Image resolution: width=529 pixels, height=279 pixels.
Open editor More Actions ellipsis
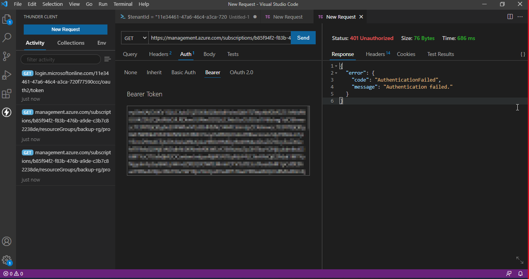(520, 17)
